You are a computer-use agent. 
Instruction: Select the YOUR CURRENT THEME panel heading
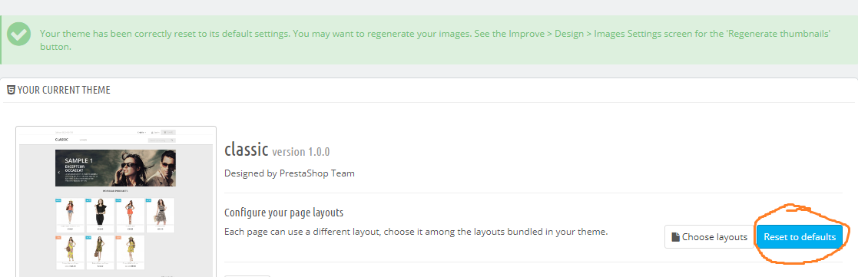(x=64, y=90)
